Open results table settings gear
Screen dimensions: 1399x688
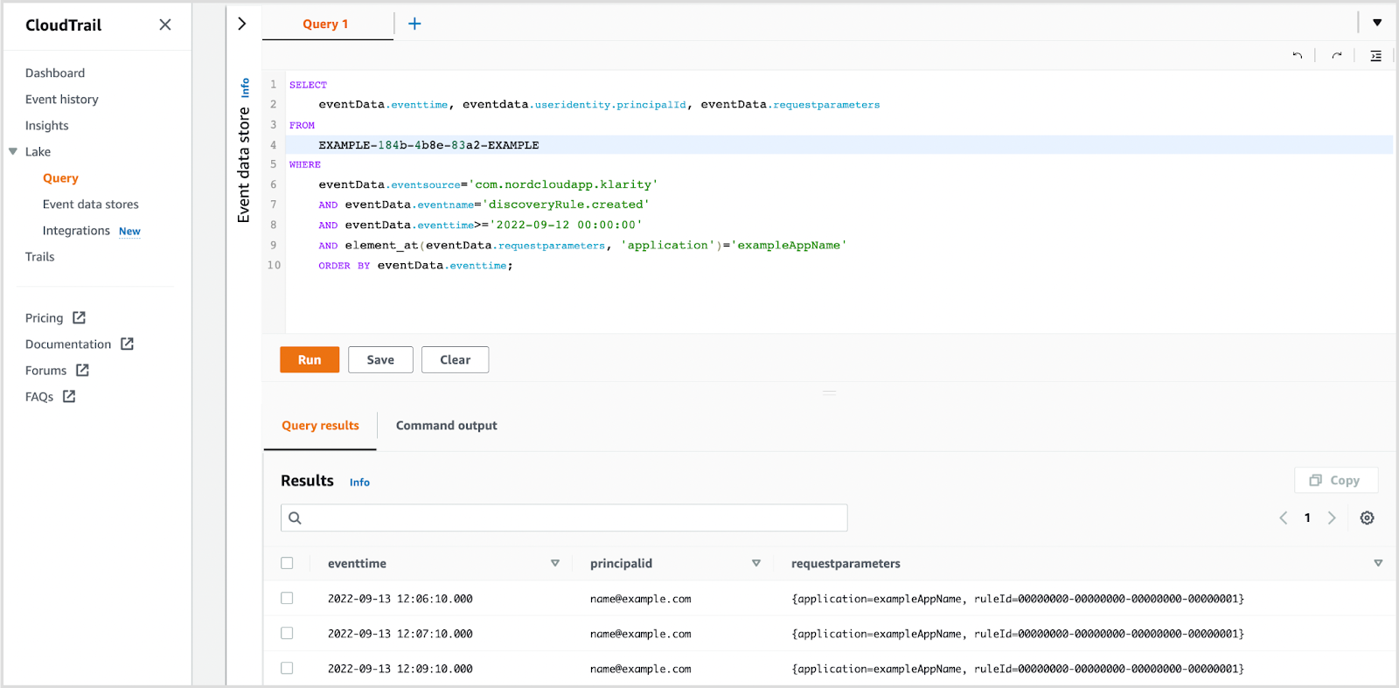[x=1367, y=518]
